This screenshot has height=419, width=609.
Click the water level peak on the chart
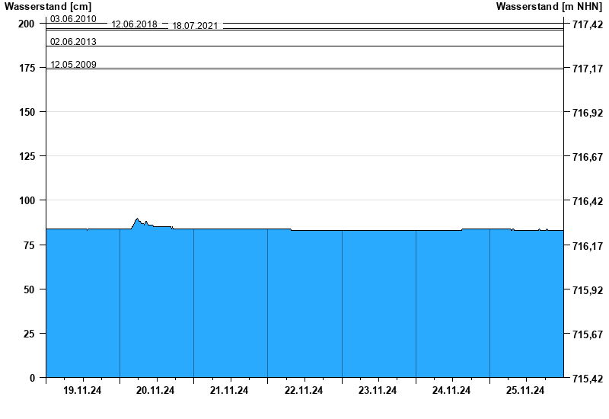click(138, 219)
